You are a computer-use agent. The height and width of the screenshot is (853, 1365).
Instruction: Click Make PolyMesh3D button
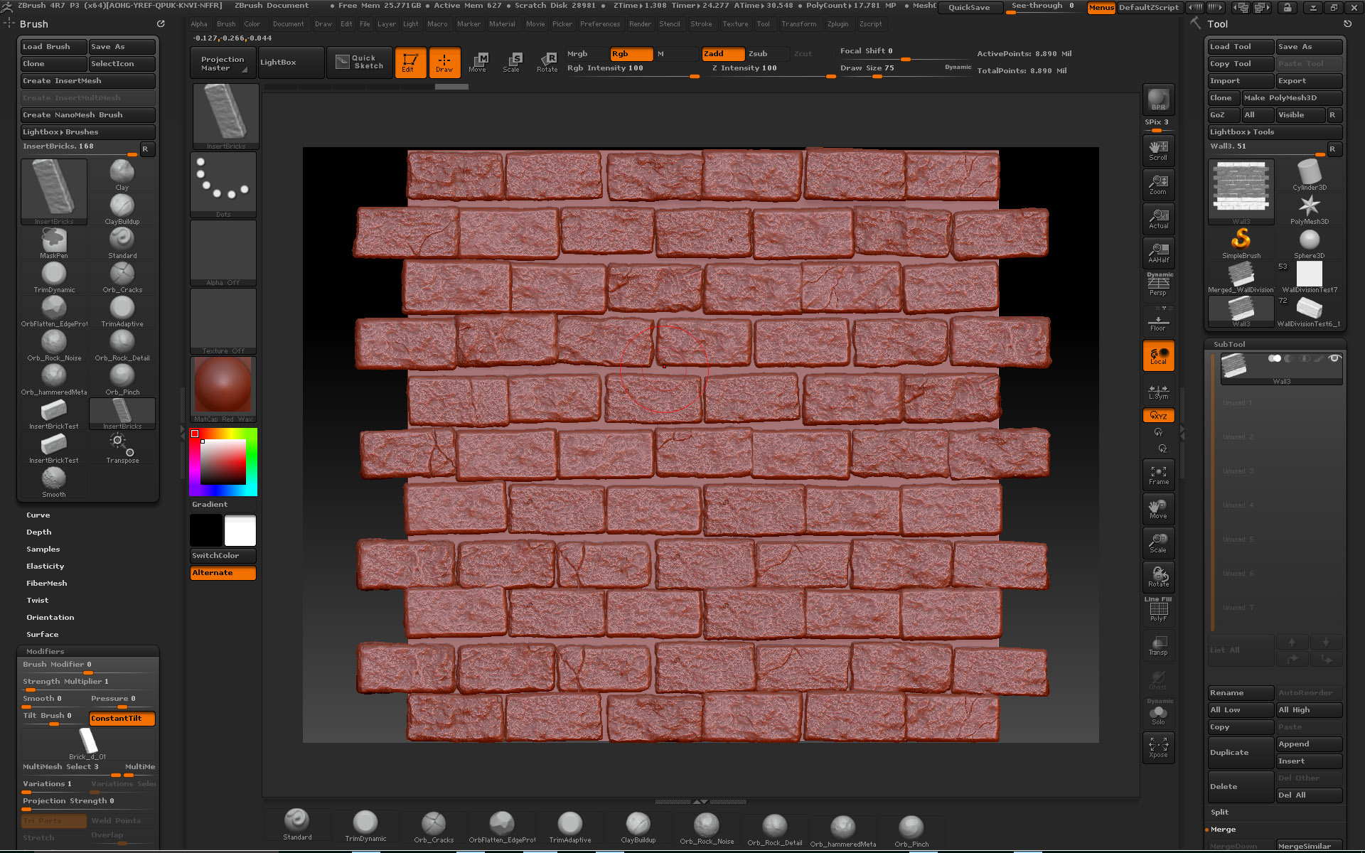coord(1291,98)
